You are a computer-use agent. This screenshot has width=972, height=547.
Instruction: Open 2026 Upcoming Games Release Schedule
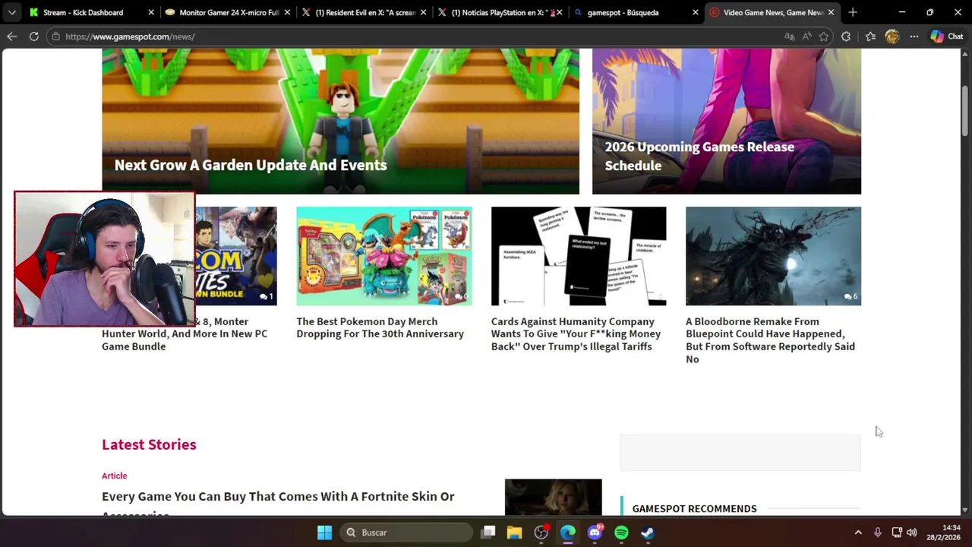pyautogui.click(x=699, y=156)
